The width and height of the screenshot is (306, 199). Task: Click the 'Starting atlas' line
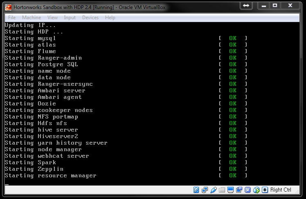(x=30, y=45)
